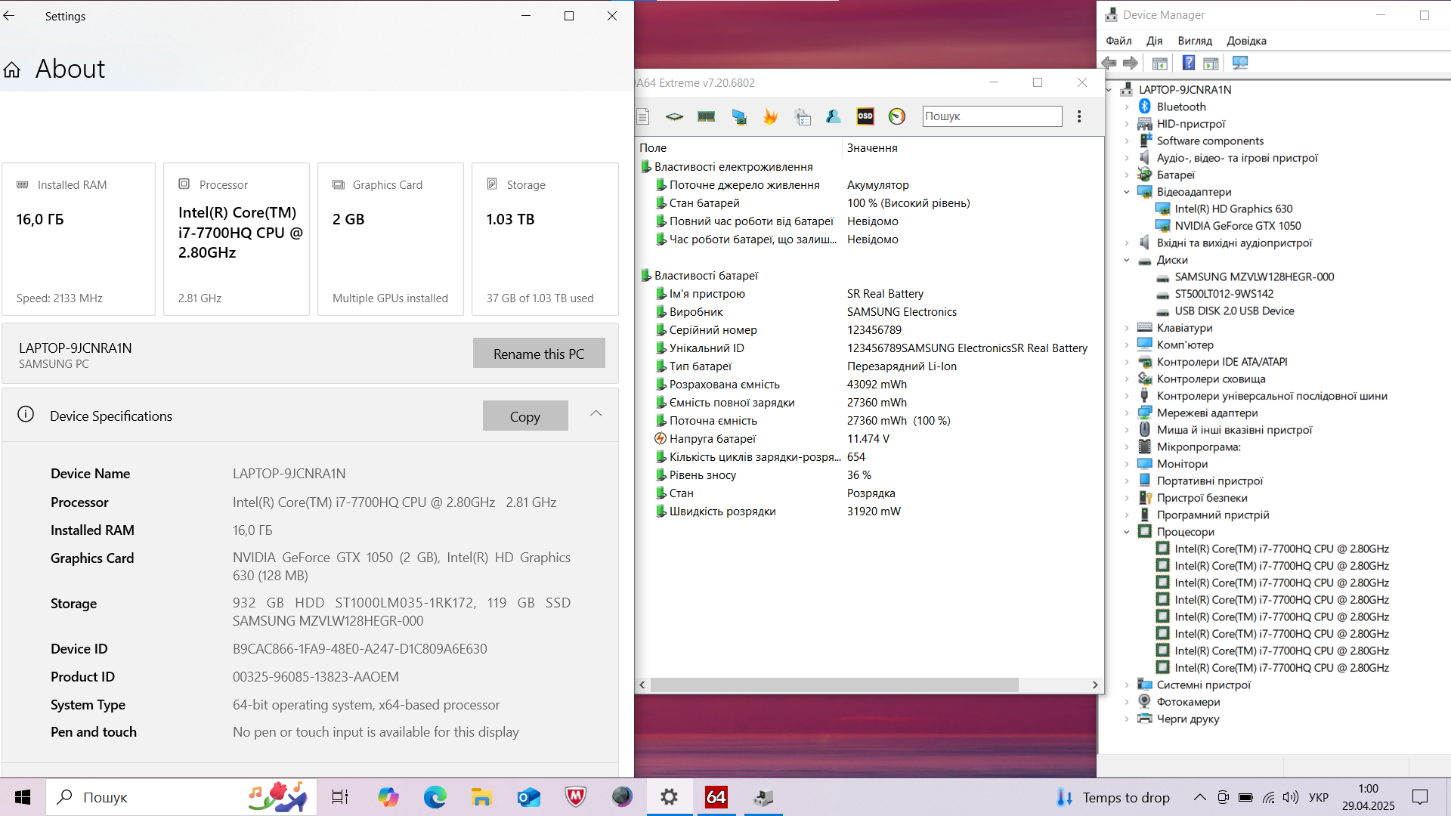Select SAMSUNG MZVLW128HEGR-000 disk in Device Manager
The image size is (1451, 816).
click(x=1254, y=277)
